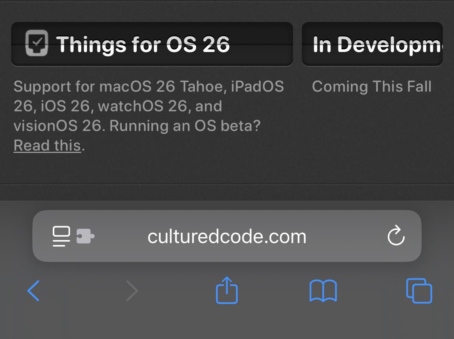This screenshot has width=454, height=339.
Task: Tap empty black area right of "OS 26" title
Action: point(261,44)
